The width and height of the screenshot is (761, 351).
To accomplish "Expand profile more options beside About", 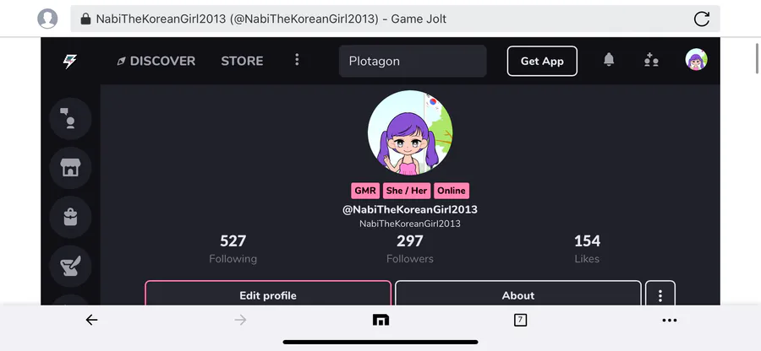I will 660,294.
